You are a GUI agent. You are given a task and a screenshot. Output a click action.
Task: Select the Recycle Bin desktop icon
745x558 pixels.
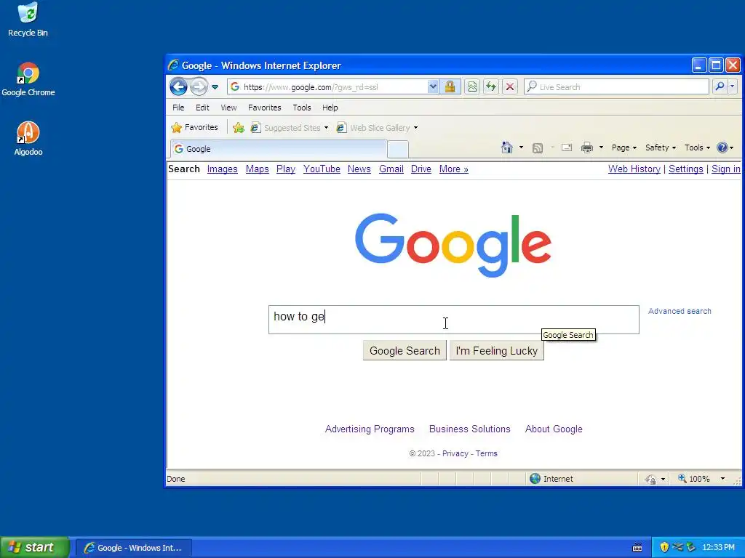28,20
